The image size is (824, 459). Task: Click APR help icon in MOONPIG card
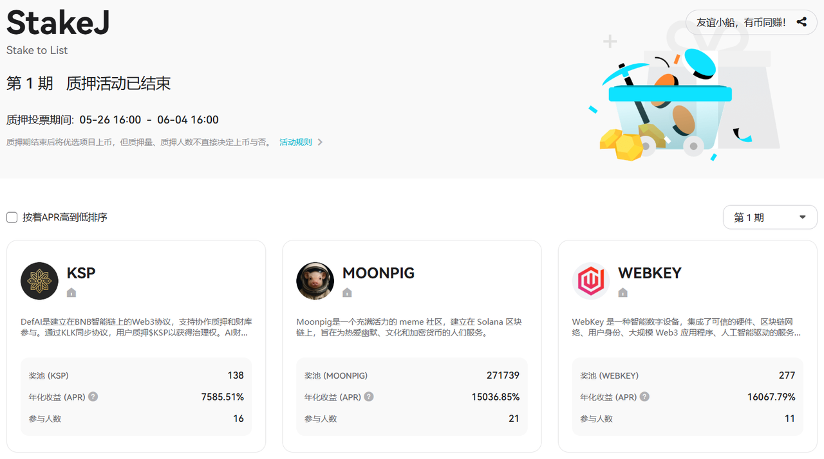click(368, 397)
